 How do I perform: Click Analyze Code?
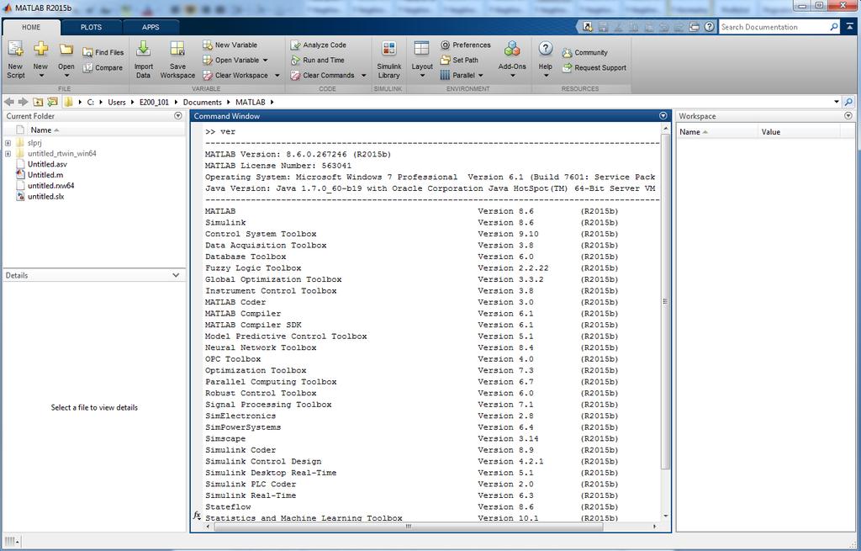click(x=319, y=45)
